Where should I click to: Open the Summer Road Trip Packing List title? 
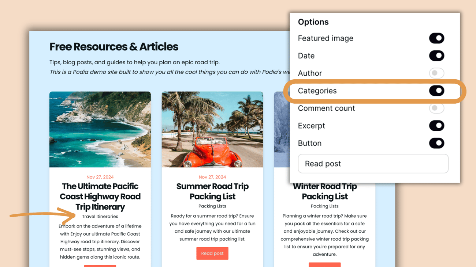(212, 191)
